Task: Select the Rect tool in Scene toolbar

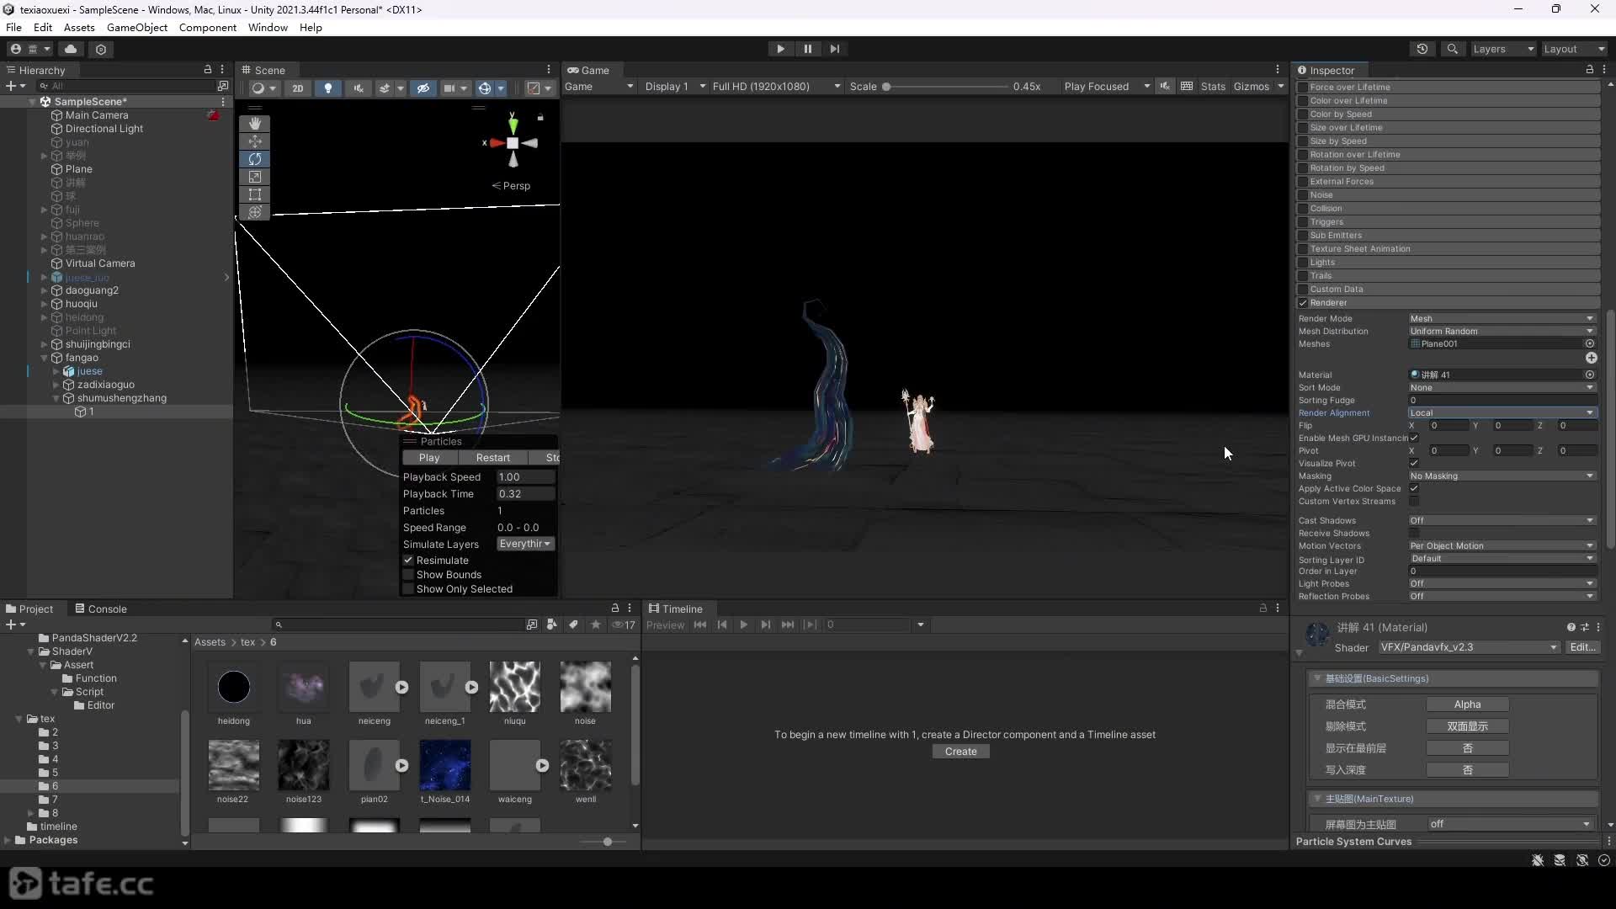Action: pos(255,194)
